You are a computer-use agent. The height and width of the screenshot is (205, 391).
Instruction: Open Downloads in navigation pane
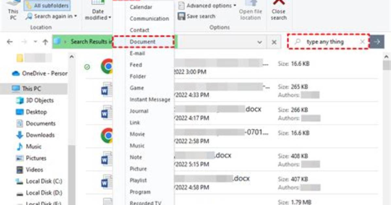click(x=35, y=135)
